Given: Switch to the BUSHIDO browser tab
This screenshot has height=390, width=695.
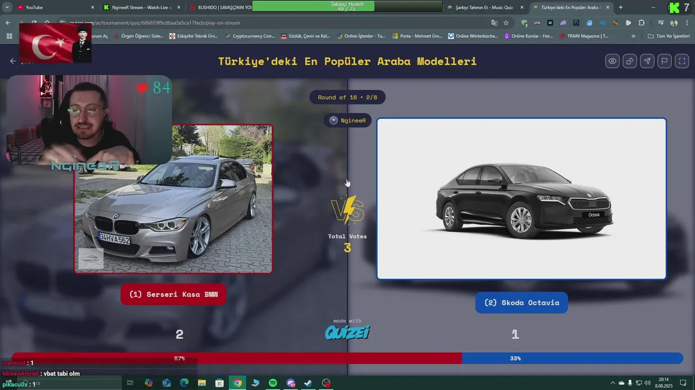Looking at the screenshot, I should coord(220,8).
